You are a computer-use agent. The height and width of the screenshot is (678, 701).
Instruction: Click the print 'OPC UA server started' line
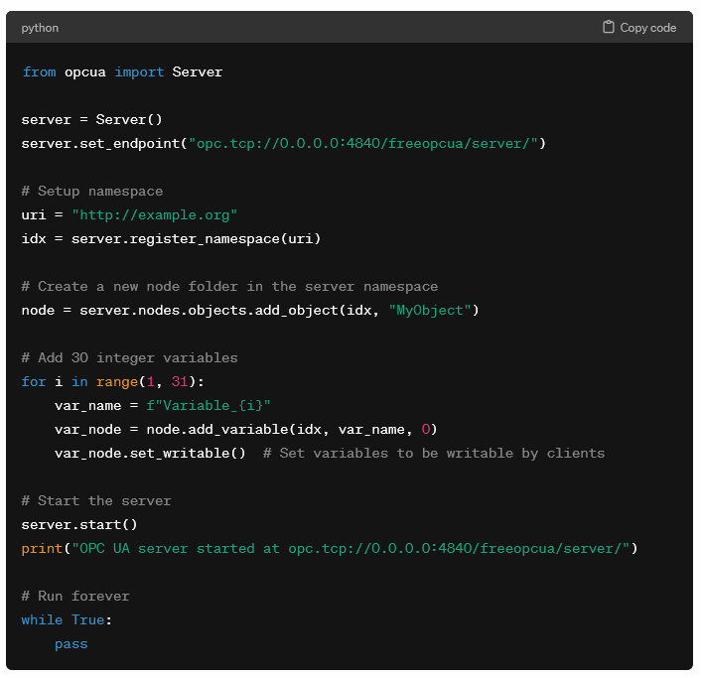(x=330, y=548)
